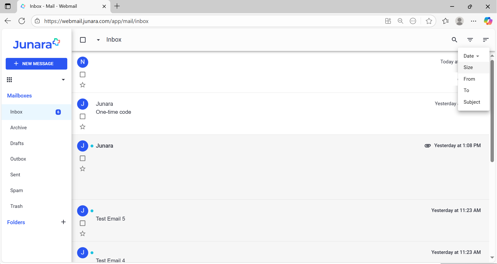Open the Test Email 4 message
The height and width of the screenshot is (264, 497).
[x=280, y=252]
